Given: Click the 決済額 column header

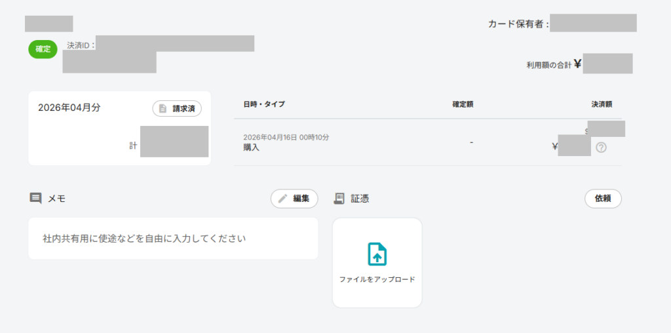Looking at the screenshot, I should pos(602,104).
